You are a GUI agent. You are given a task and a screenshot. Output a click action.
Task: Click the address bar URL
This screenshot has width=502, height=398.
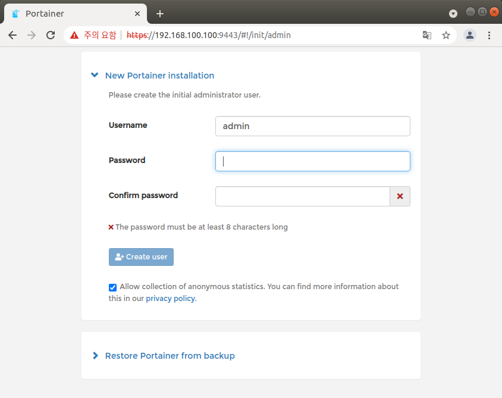tap(209, 35)
